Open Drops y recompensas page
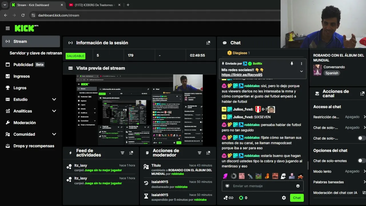366x206 pixels. (31, 146)
